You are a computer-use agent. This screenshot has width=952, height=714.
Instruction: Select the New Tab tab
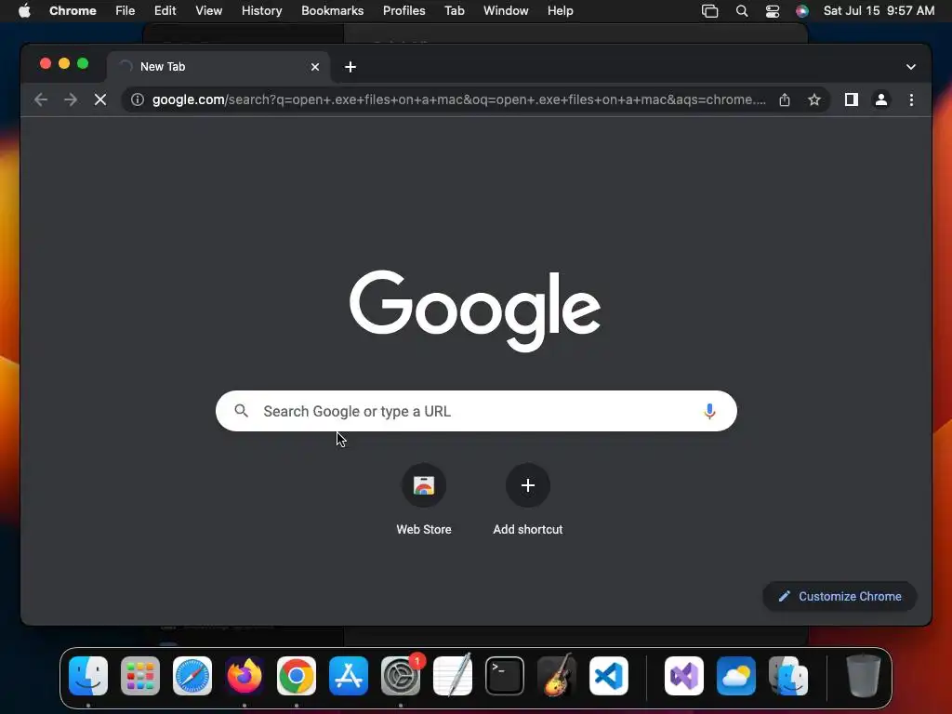(218, 67)
